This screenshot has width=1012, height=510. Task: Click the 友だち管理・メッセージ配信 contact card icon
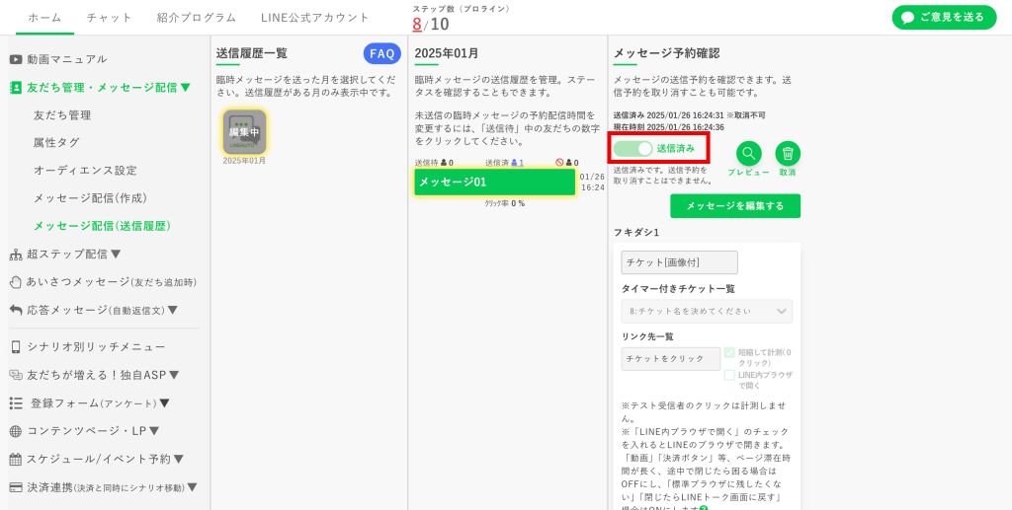16,88
